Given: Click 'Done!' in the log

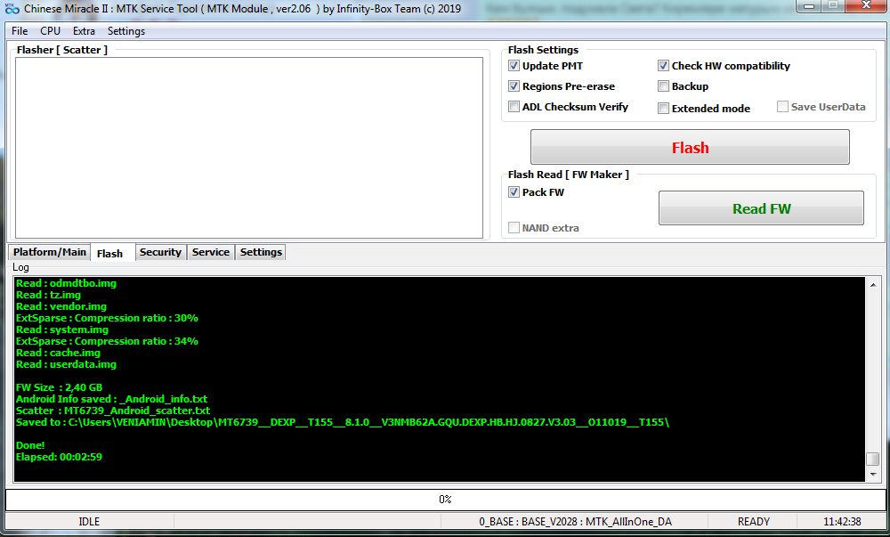Looking at the screenshot, I should [30, 445].
